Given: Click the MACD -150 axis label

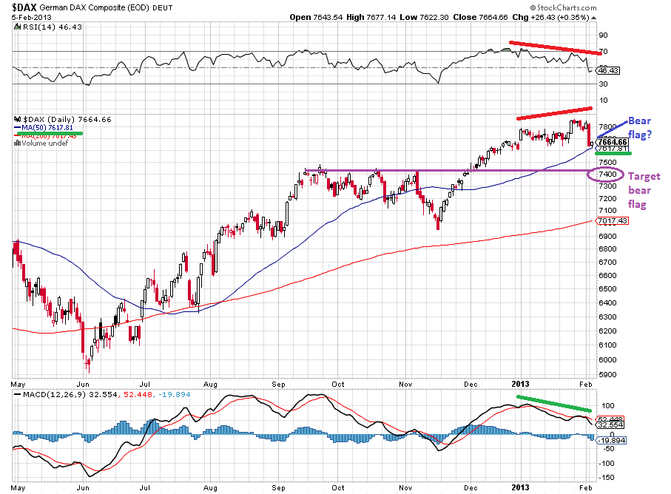Looking at the screenshot, I should click(607, 478).
